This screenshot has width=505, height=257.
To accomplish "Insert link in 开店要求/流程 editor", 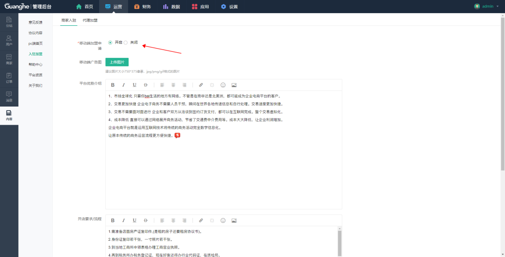I will pyautogui.click(x=201, y=221).
